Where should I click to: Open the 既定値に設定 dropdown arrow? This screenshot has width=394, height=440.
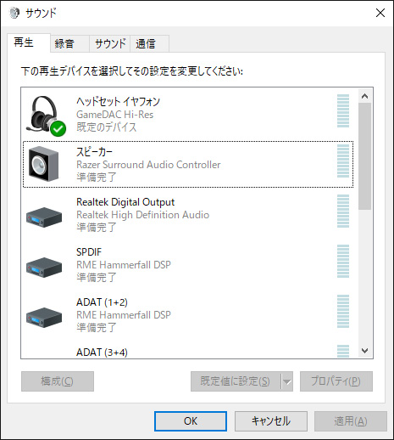point(287,381)
